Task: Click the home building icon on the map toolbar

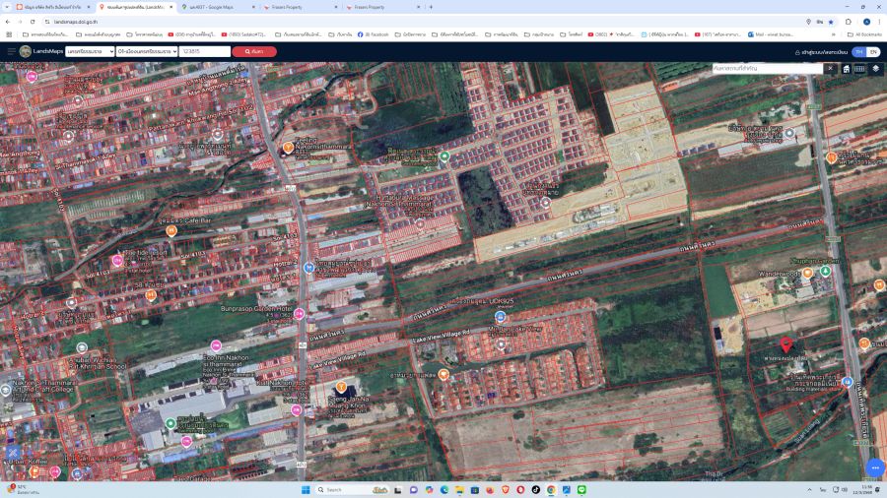Action: (846, 69)
